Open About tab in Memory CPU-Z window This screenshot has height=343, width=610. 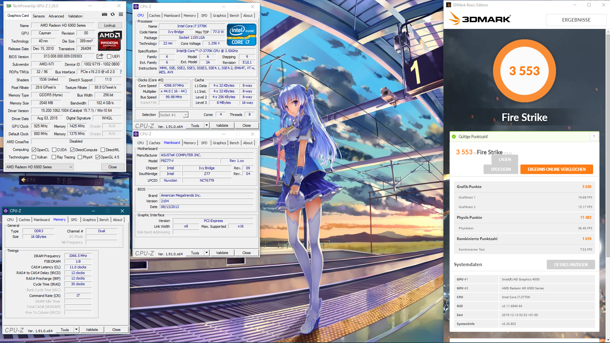point(117,220)
